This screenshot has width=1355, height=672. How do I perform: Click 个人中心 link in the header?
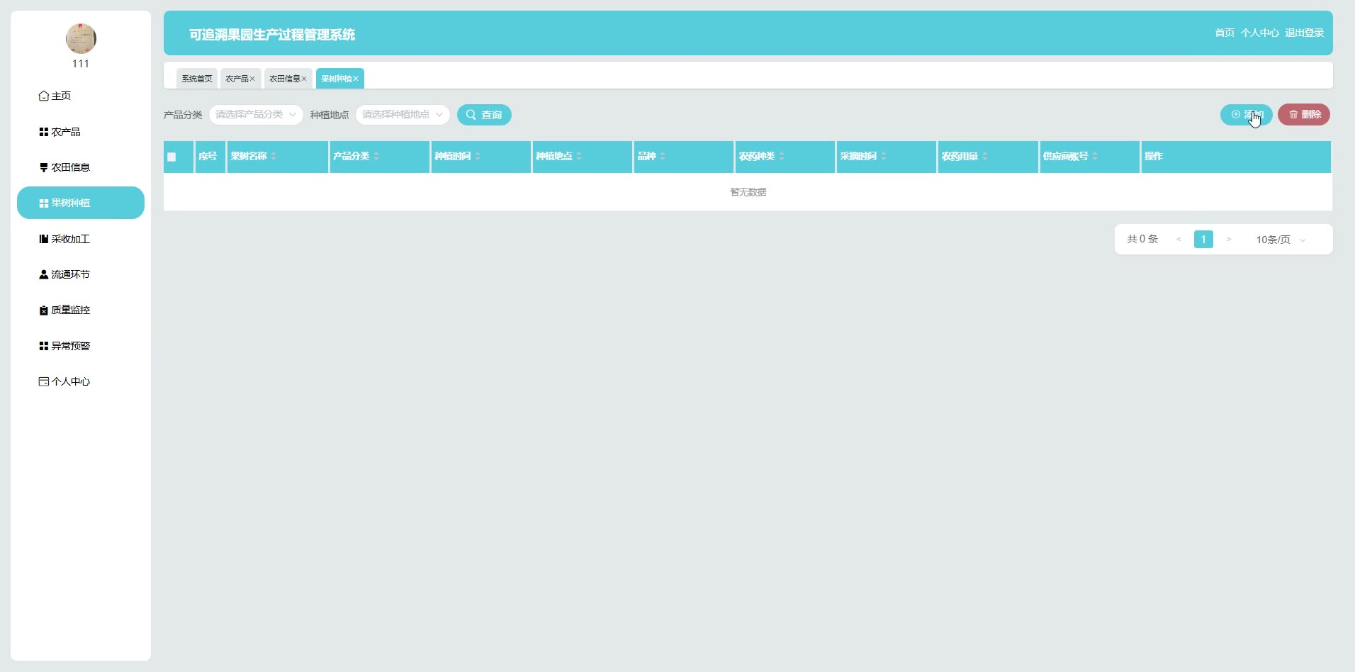click(x=1259, y=33)
